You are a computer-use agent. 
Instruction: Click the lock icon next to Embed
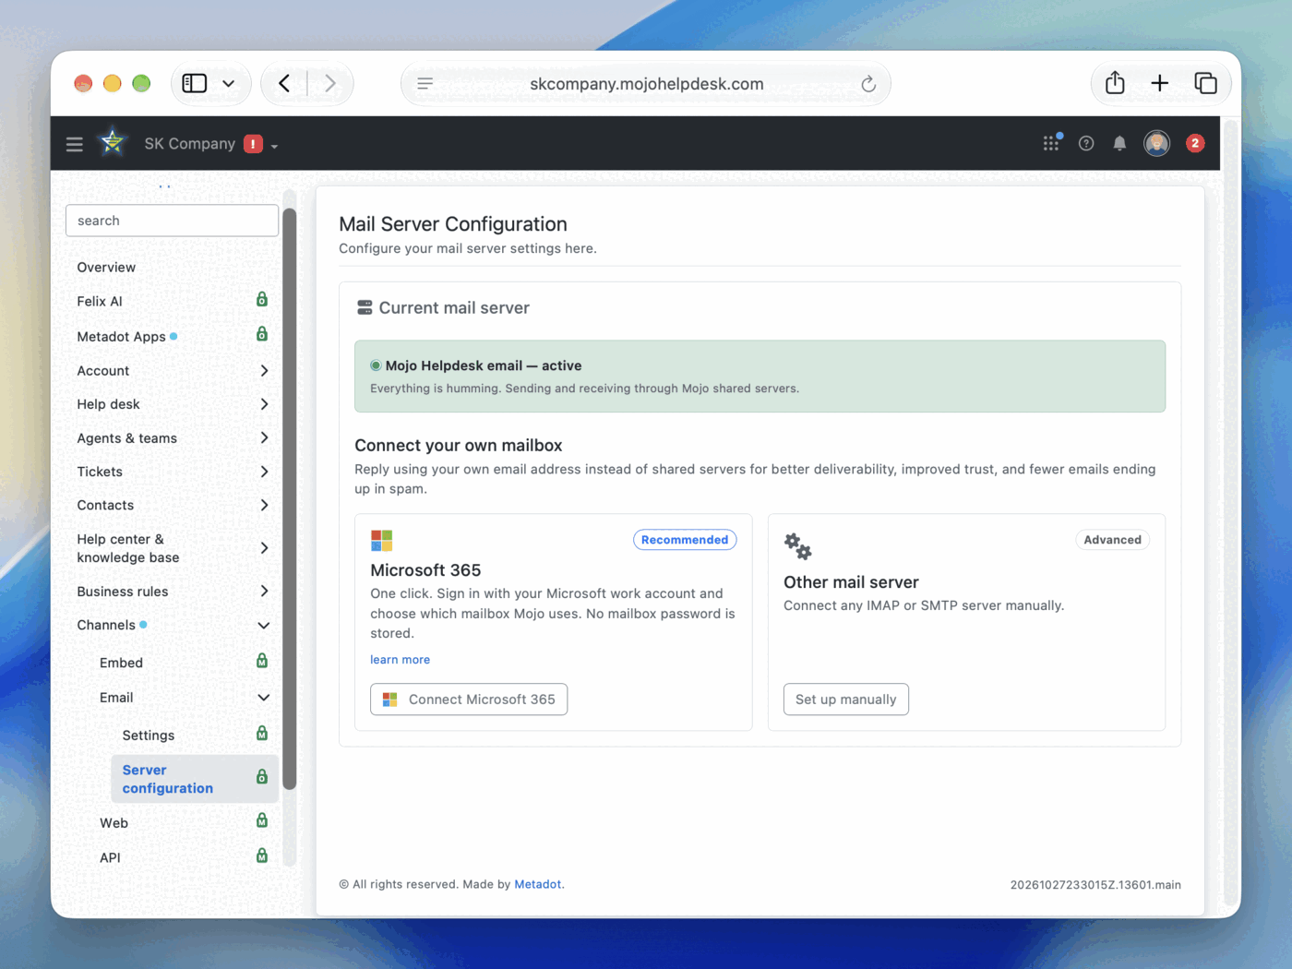262,661
